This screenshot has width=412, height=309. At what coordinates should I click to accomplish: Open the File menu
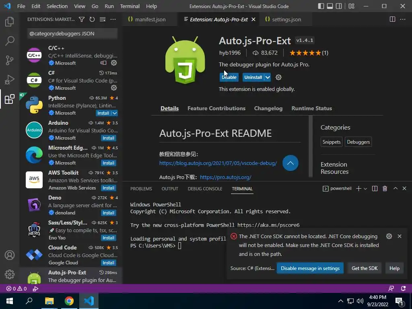coord(21,6)
